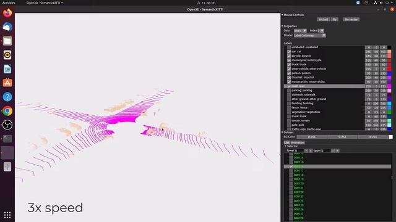396x222 pixels.
Task: Click the building label cyan color swatch
Action: 389,104
